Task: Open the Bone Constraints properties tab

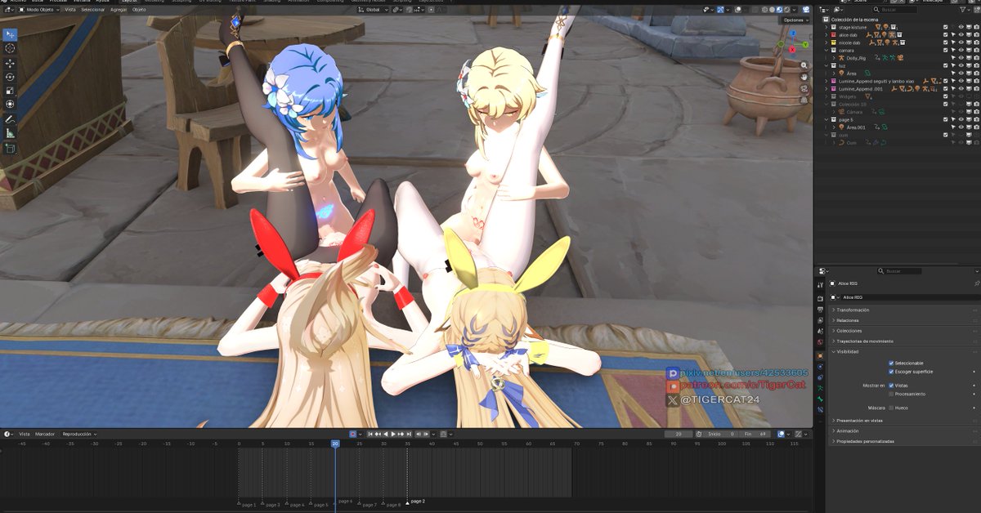Action: click(x=820, y=411)
